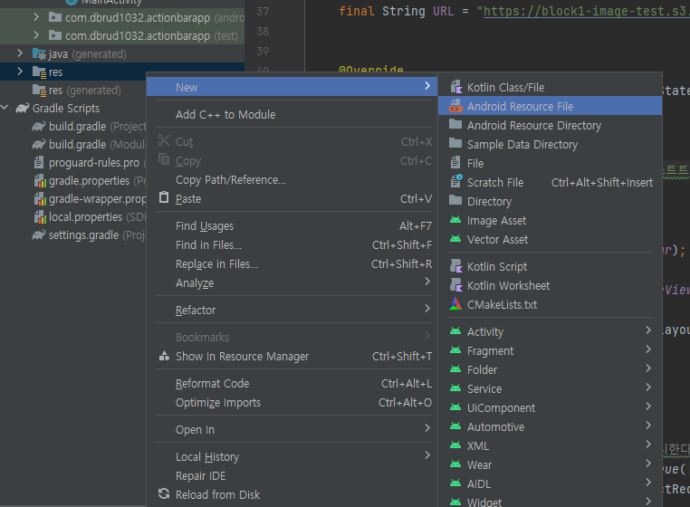Click the res folder icon
This screenshot has width=690, height=507.
[x=39, y=72]
